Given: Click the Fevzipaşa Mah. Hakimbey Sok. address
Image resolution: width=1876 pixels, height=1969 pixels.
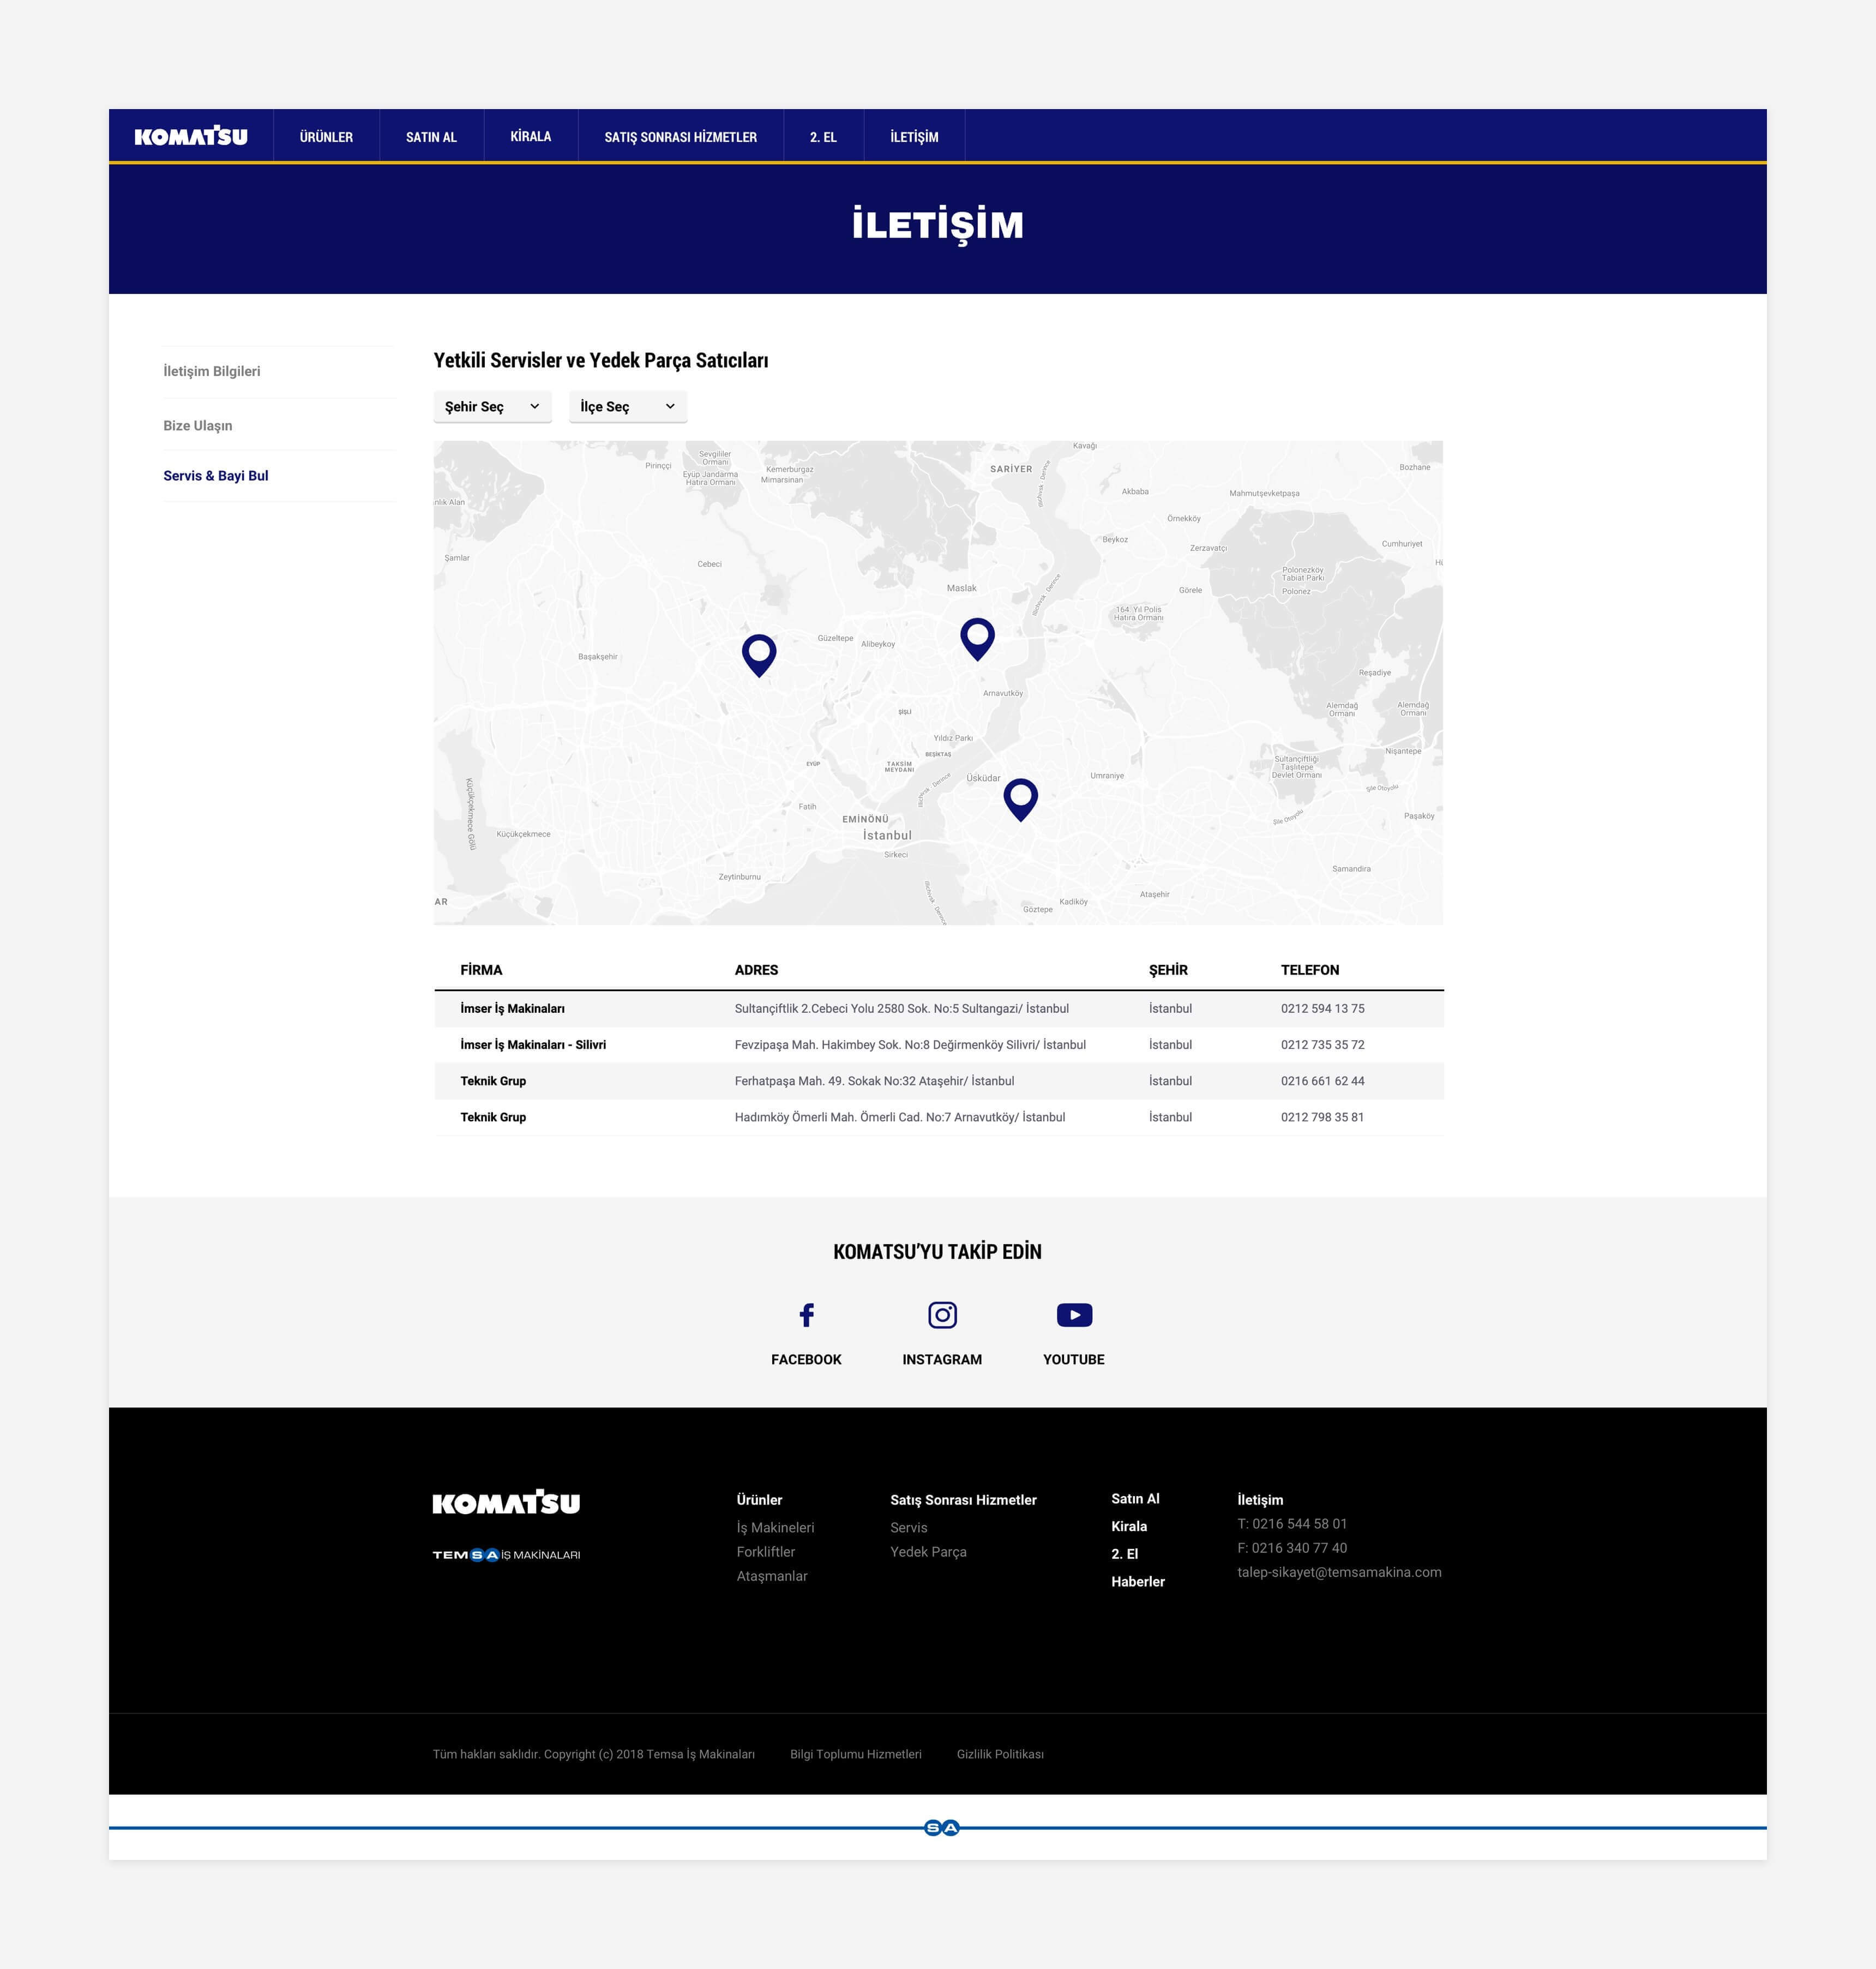Looking at the screenshot, I should [910, 1044].
